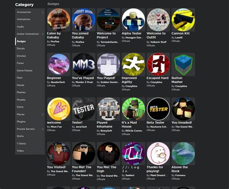Visit the Saelent creator link
Screen dimensions: 229x189
[x=130, y=175]
